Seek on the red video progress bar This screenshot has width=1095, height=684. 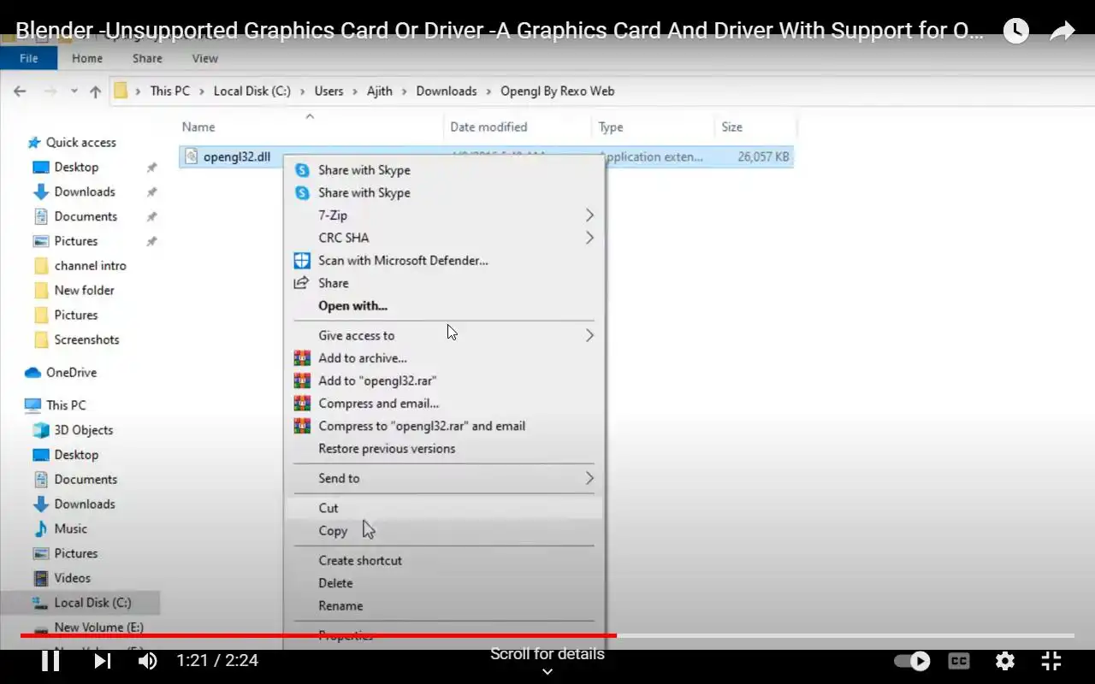coord(318,635)
